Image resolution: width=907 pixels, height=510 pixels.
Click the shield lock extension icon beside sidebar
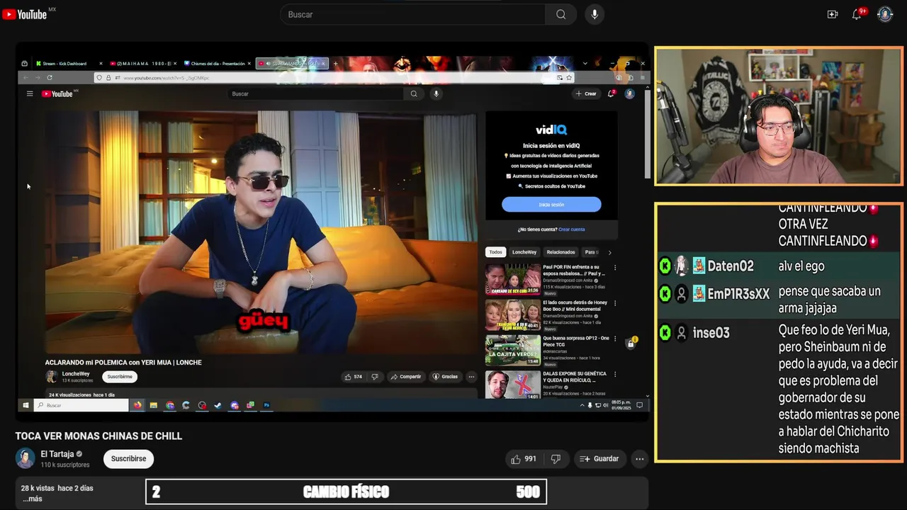(631, 344)
